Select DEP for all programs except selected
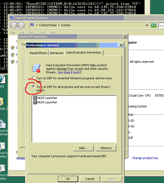Screen dimensions: 164x183 (x=33, y=87)
